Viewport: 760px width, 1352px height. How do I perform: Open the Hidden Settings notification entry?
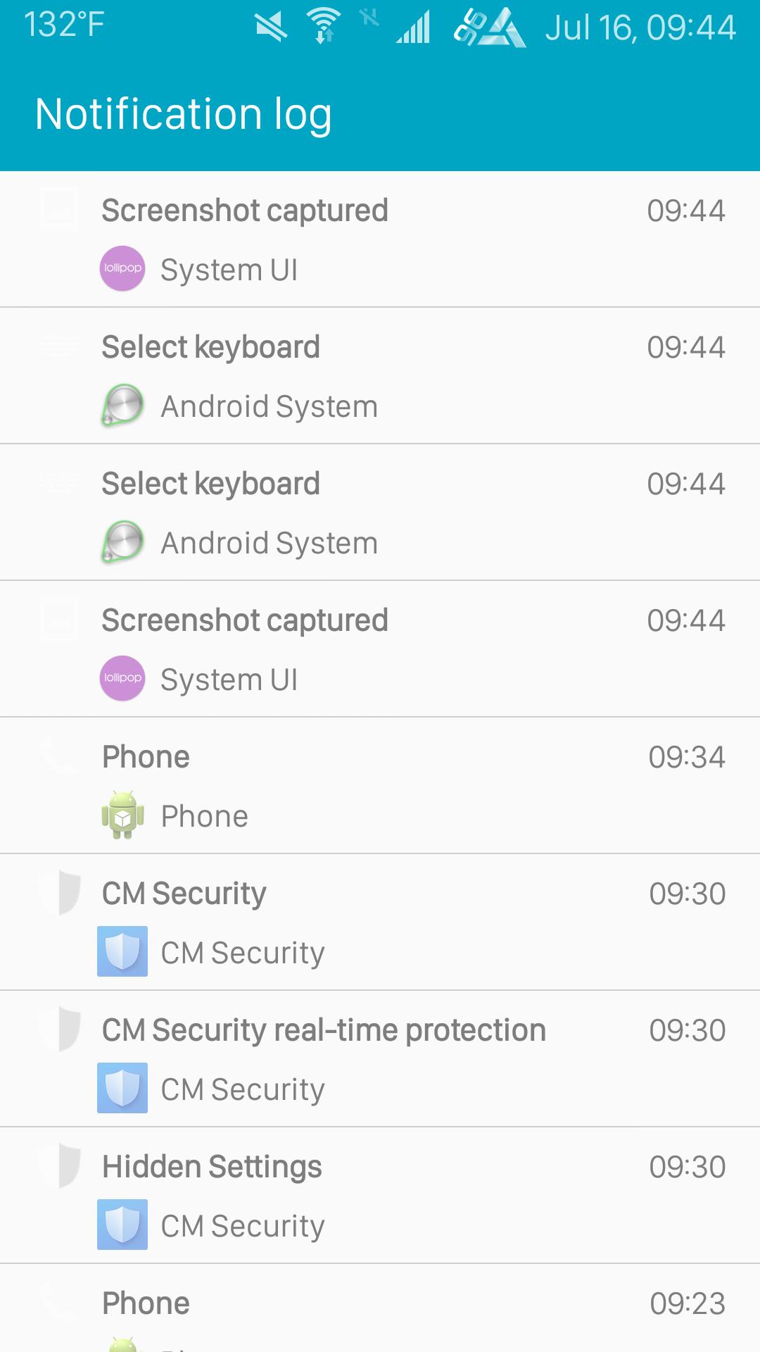[380, 1196]
